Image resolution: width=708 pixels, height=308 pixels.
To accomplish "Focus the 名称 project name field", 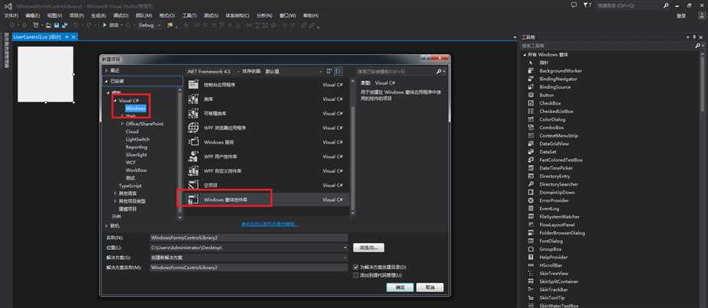I will click(x=249, y=238).
